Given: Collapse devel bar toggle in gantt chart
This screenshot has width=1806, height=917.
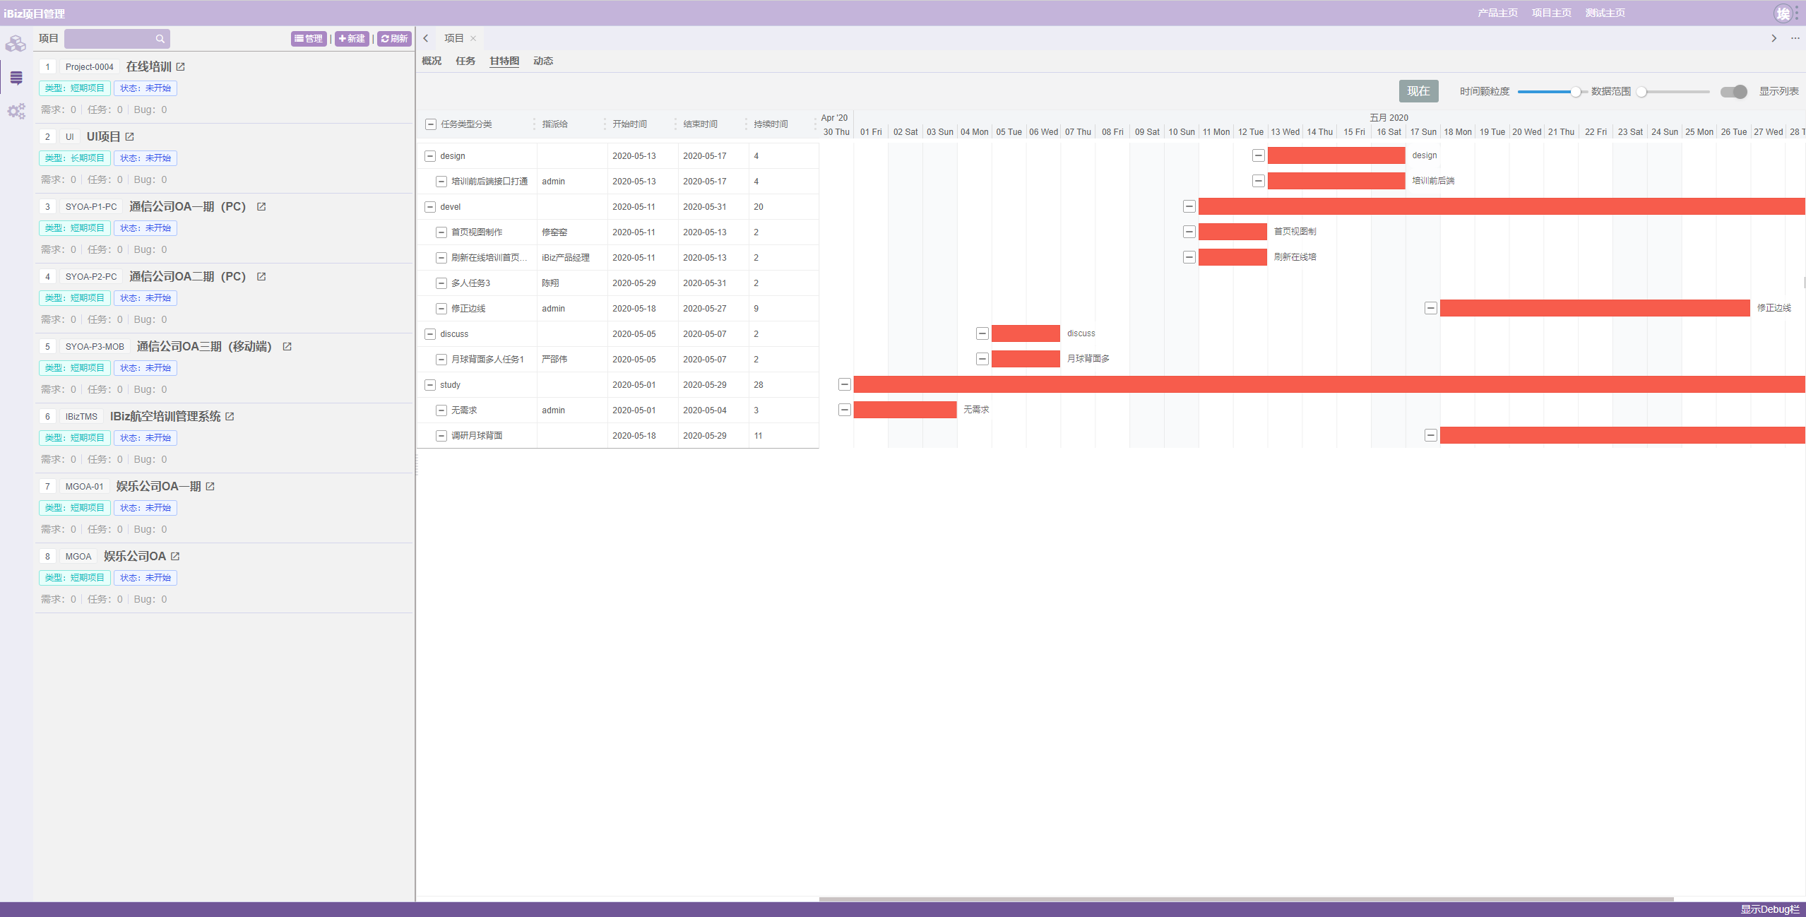Looking at the screenshot, I should 1189,206.
